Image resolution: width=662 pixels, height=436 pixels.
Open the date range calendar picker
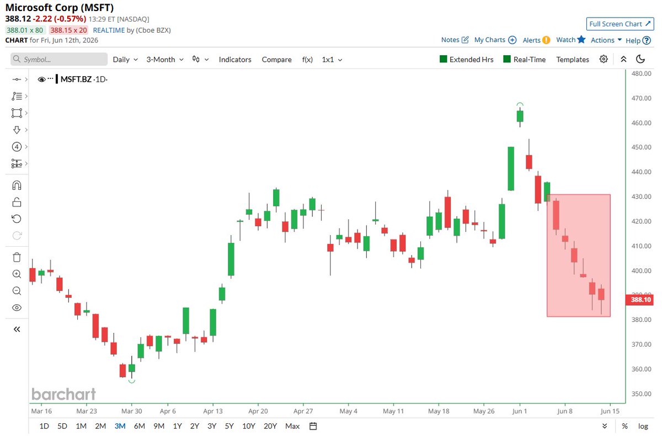point(313,426)
